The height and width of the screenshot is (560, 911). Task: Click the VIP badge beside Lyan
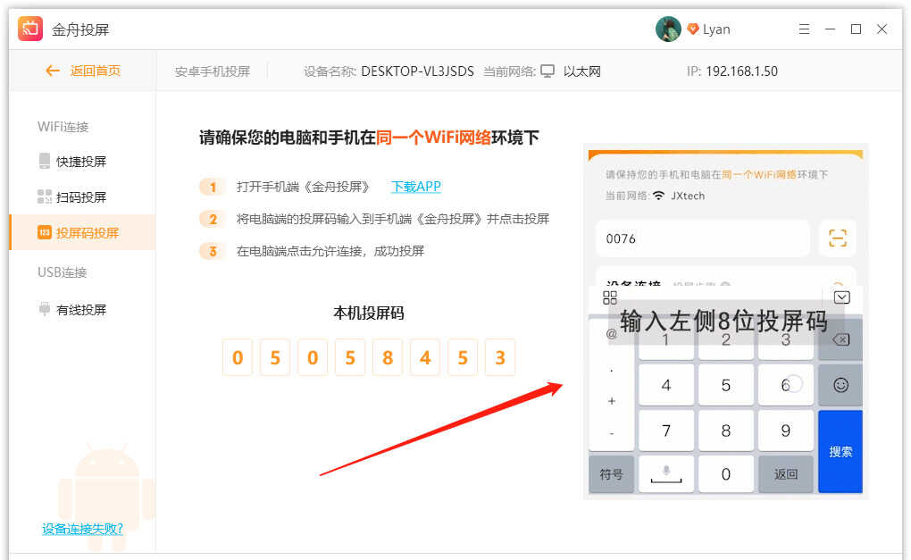[692, 29]
